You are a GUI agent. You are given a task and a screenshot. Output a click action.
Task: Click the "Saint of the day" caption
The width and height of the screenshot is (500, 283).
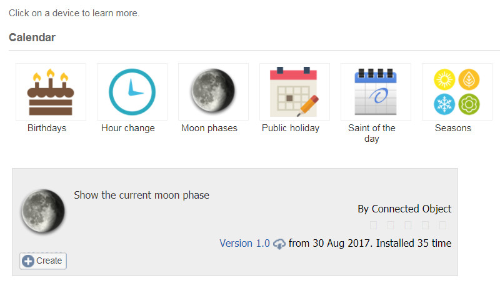(372, 133)
